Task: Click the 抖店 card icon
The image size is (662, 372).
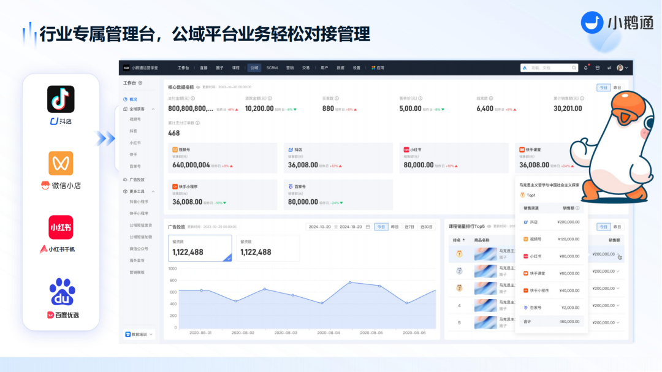Action: pyautogui.click(x=291, y=150)
